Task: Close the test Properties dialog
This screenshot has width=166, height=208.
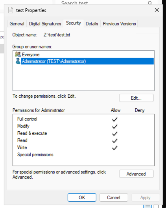Action: pyautogui.click(x=157, y=10)
